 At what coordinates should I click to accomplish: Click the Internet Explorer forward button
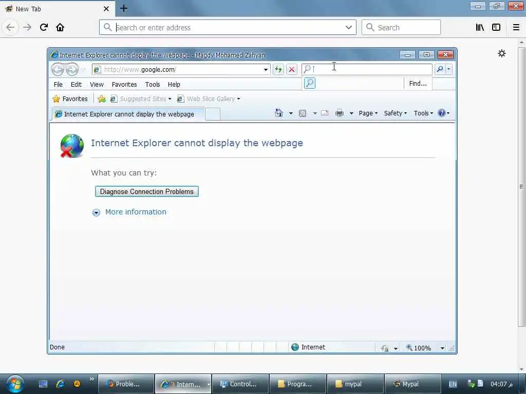pyautogui.click(x=71, y=69)
